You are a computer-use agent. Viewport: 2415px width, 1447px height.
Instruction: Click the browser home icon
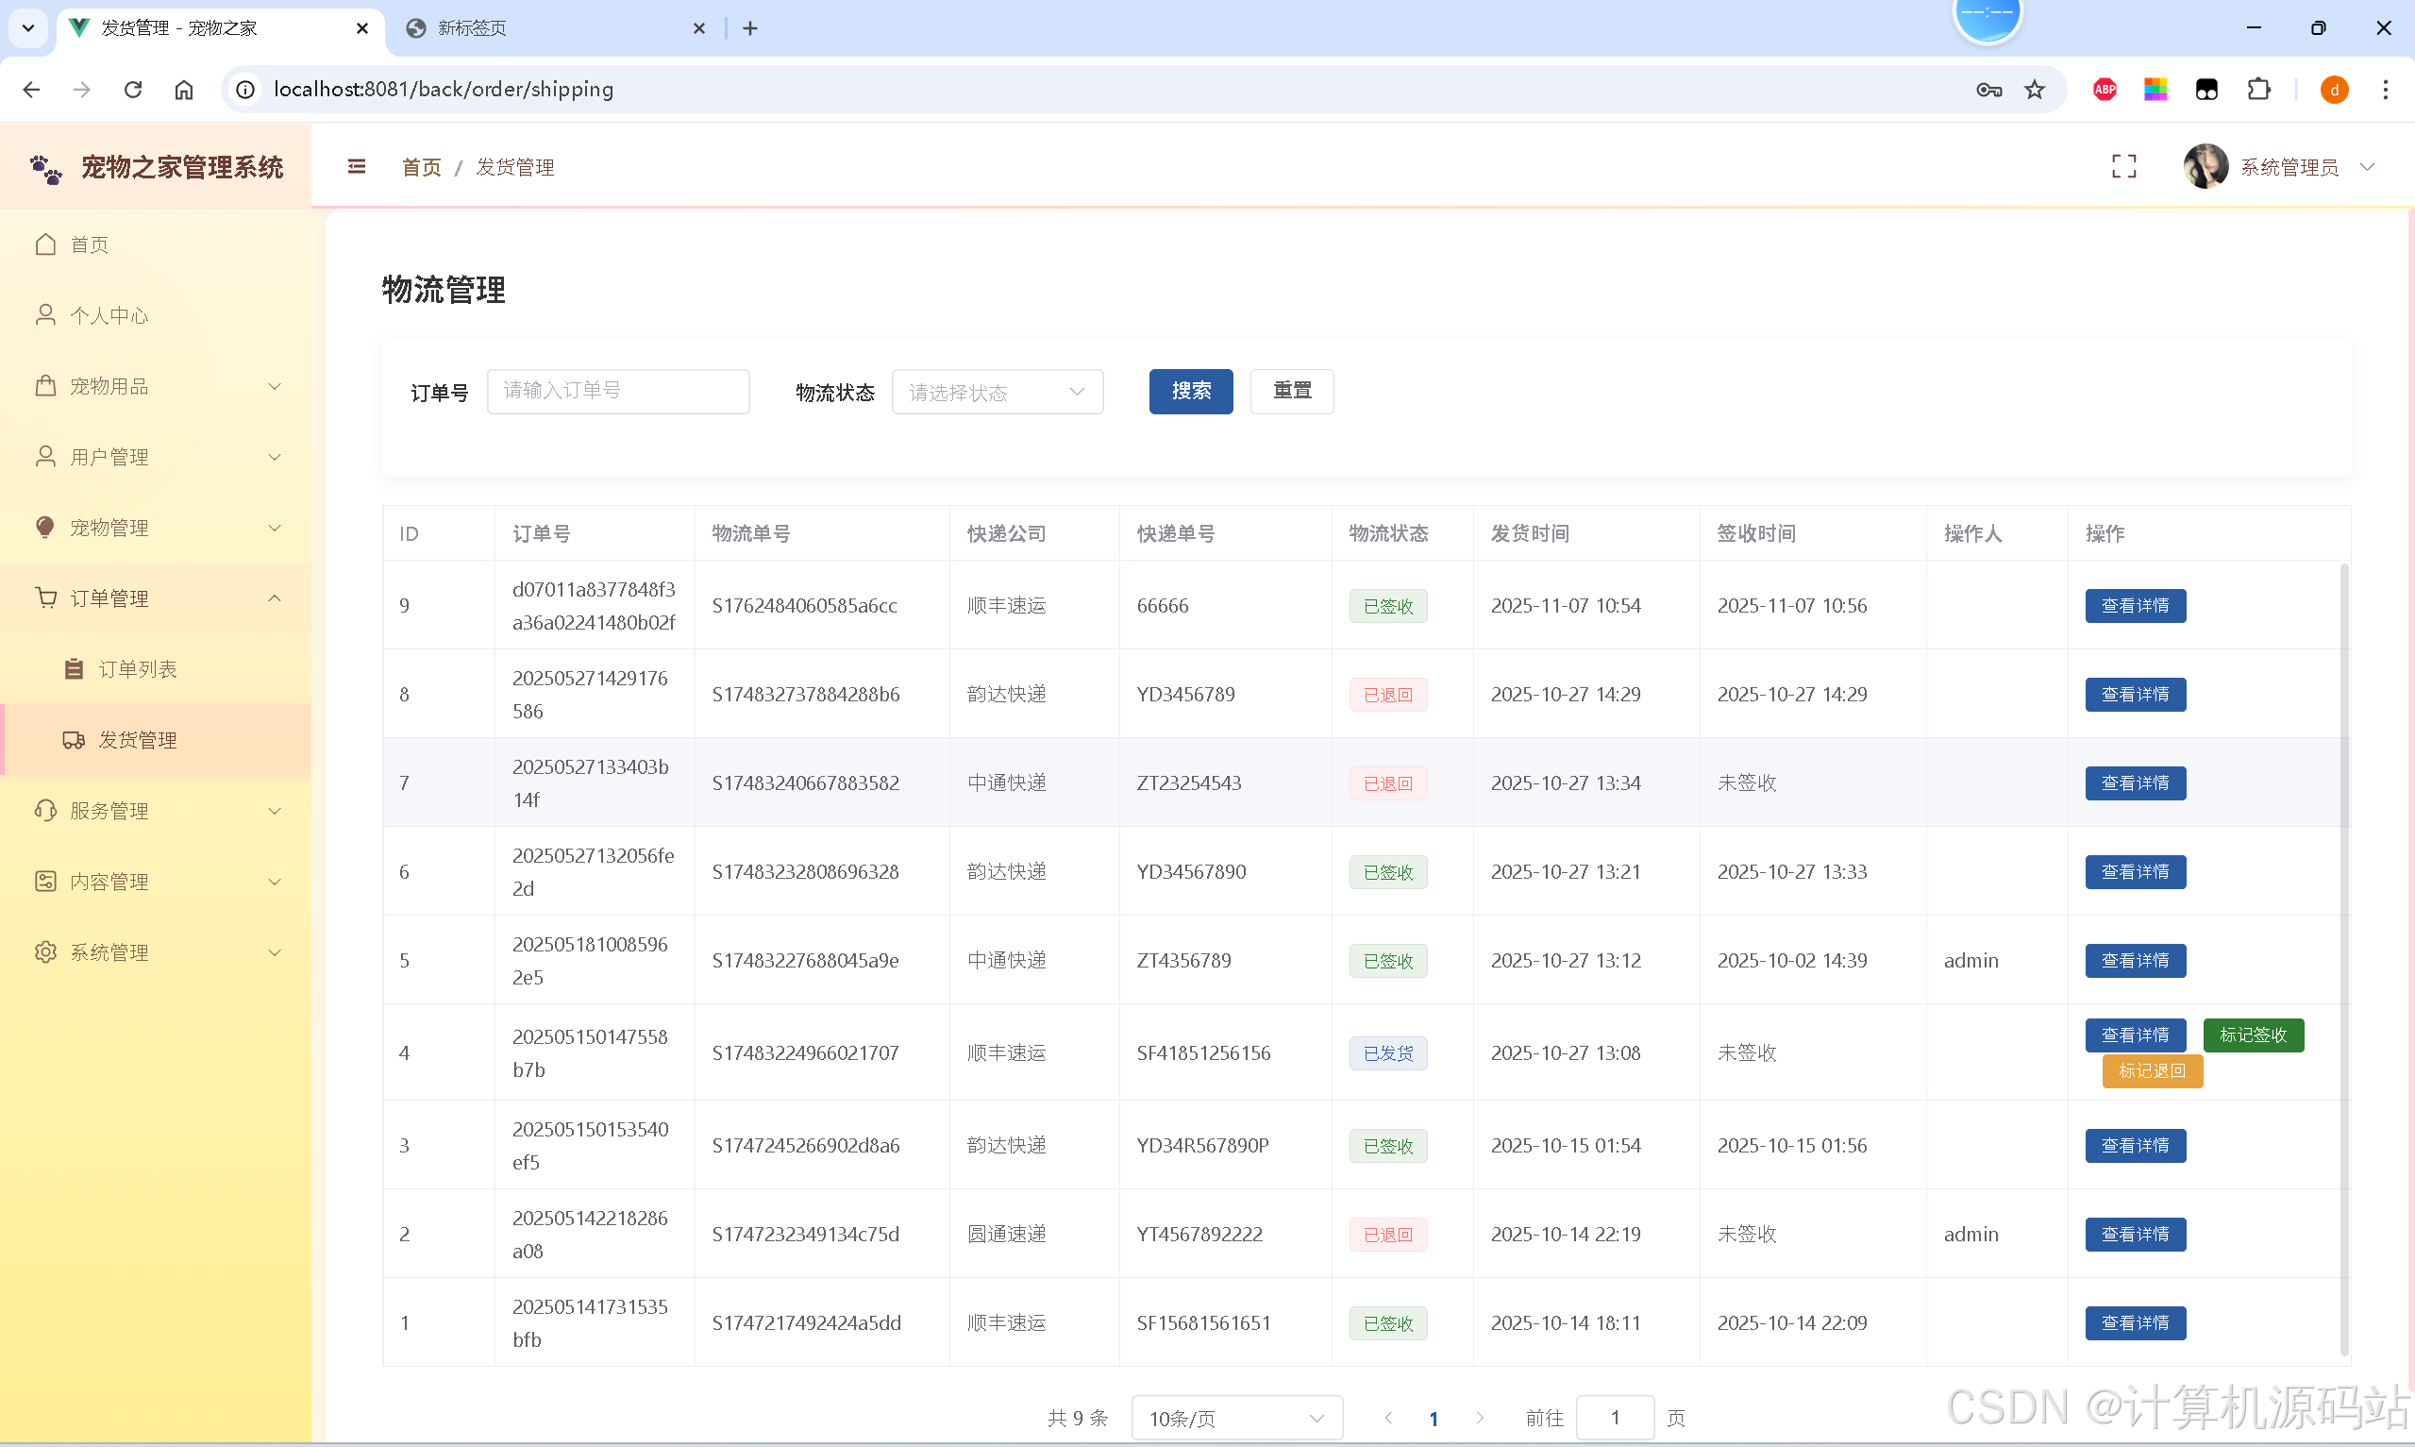click(183, 90)
